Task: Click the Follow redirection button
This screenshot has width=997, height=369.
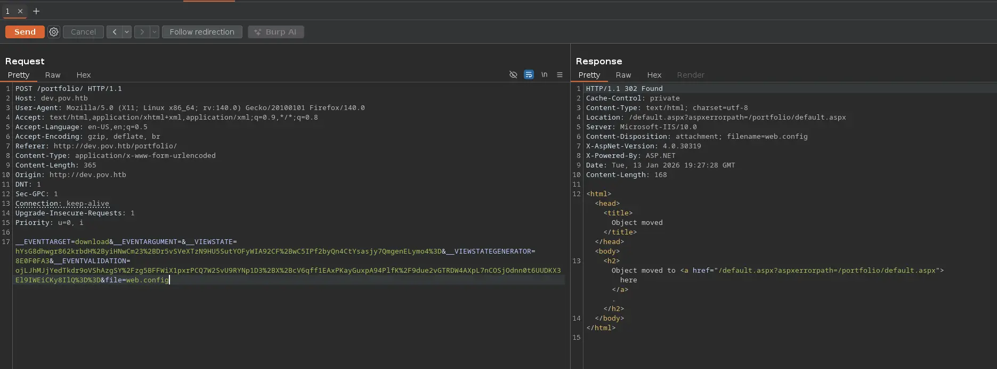Action: pyautogui.click(x=202, y=32)
